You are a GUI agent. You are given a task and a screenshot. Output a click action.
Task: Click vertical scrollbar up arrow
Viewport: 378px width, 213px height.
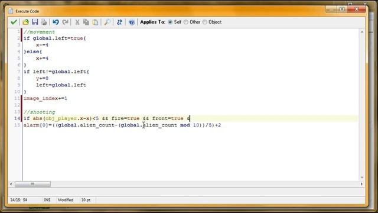(362, 32)
